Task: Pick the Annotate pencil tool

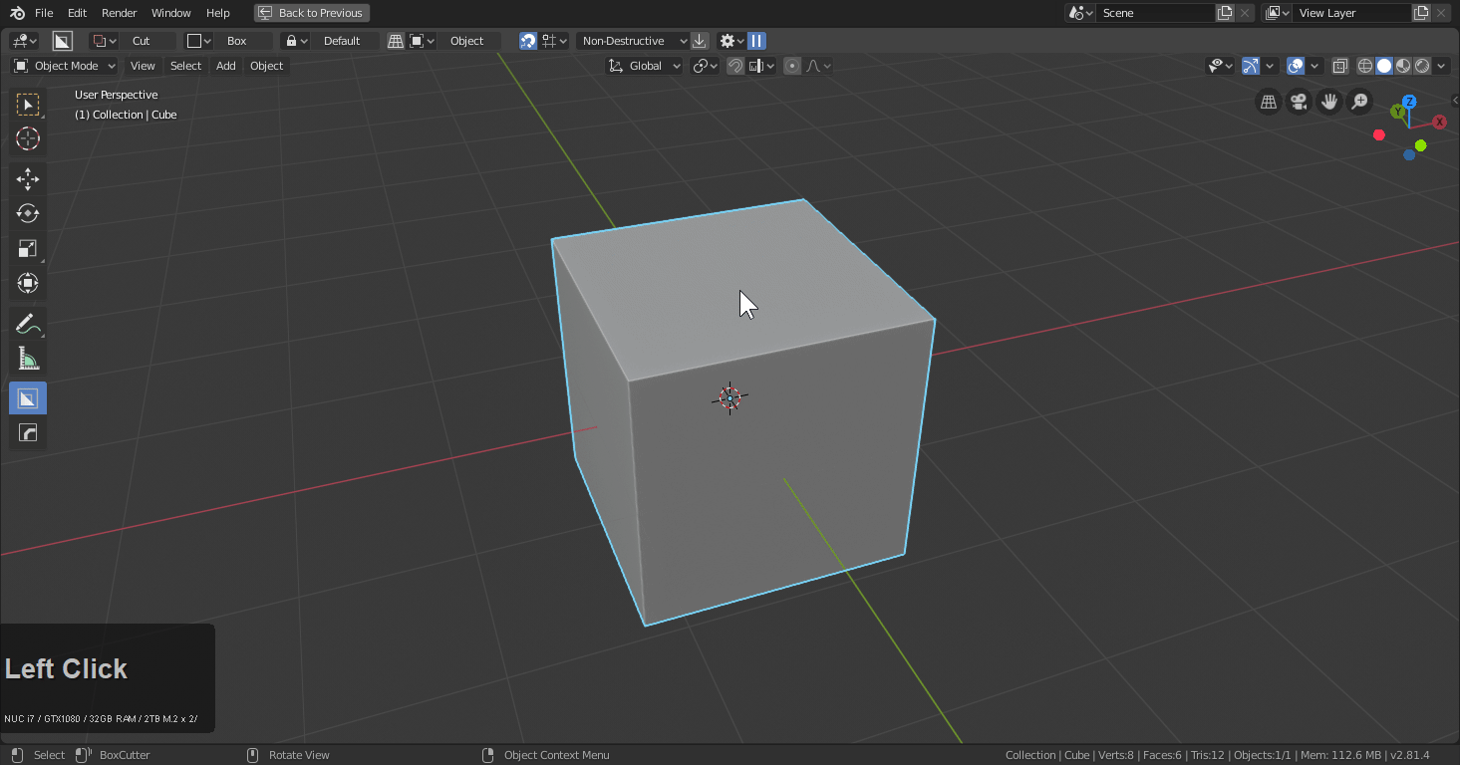Action: (28, 324)
